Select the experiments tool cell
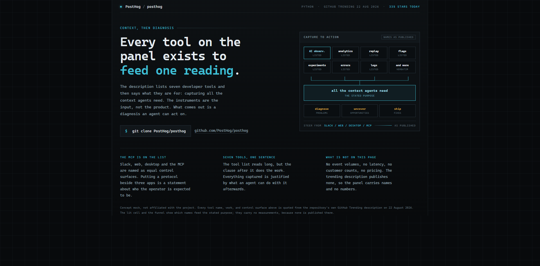The image size is (540, 266). 317,67
